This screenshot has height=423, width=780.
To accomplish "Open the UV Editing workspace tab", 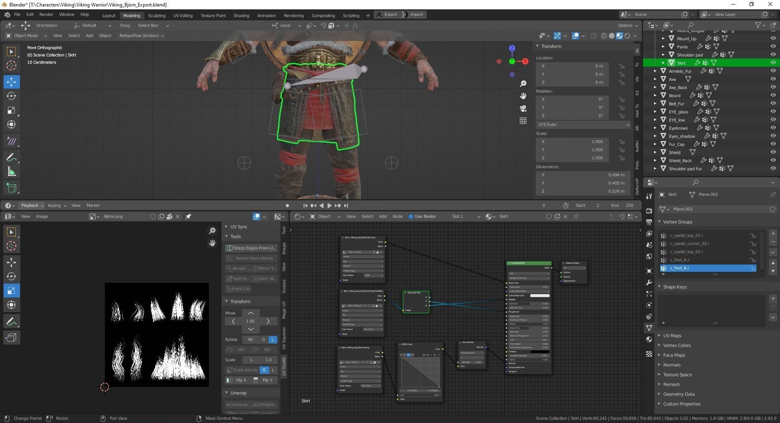I will [x=183, y=15].
